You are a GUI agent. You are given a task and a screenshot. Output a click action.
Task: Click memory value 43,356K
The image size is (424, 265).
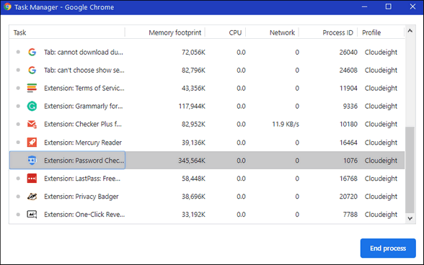[193, 88]
